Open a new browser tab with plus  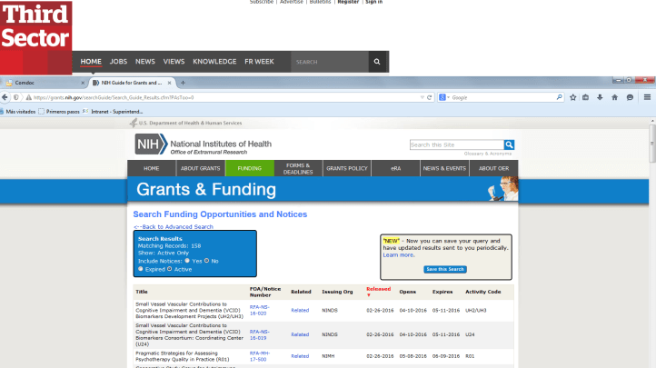click(x=183, y=83)
